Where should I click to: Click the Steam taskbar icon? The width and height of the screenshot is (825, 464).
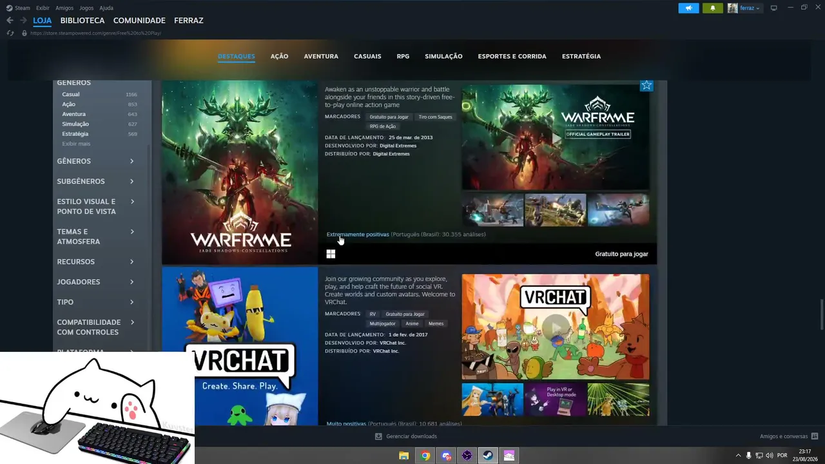tap(488, 456)
